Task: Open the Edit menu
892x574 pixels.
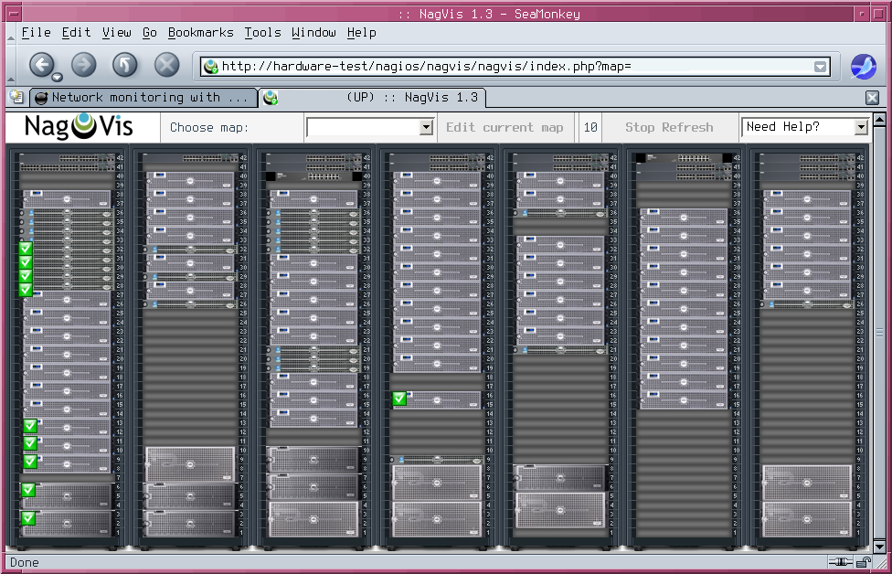Action: pyautogui.click(x=76, y=32)
